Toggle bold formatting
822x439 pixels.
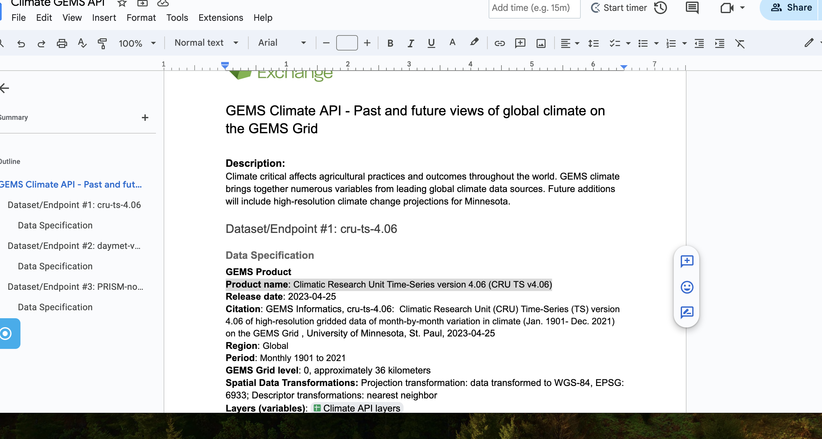390,43
